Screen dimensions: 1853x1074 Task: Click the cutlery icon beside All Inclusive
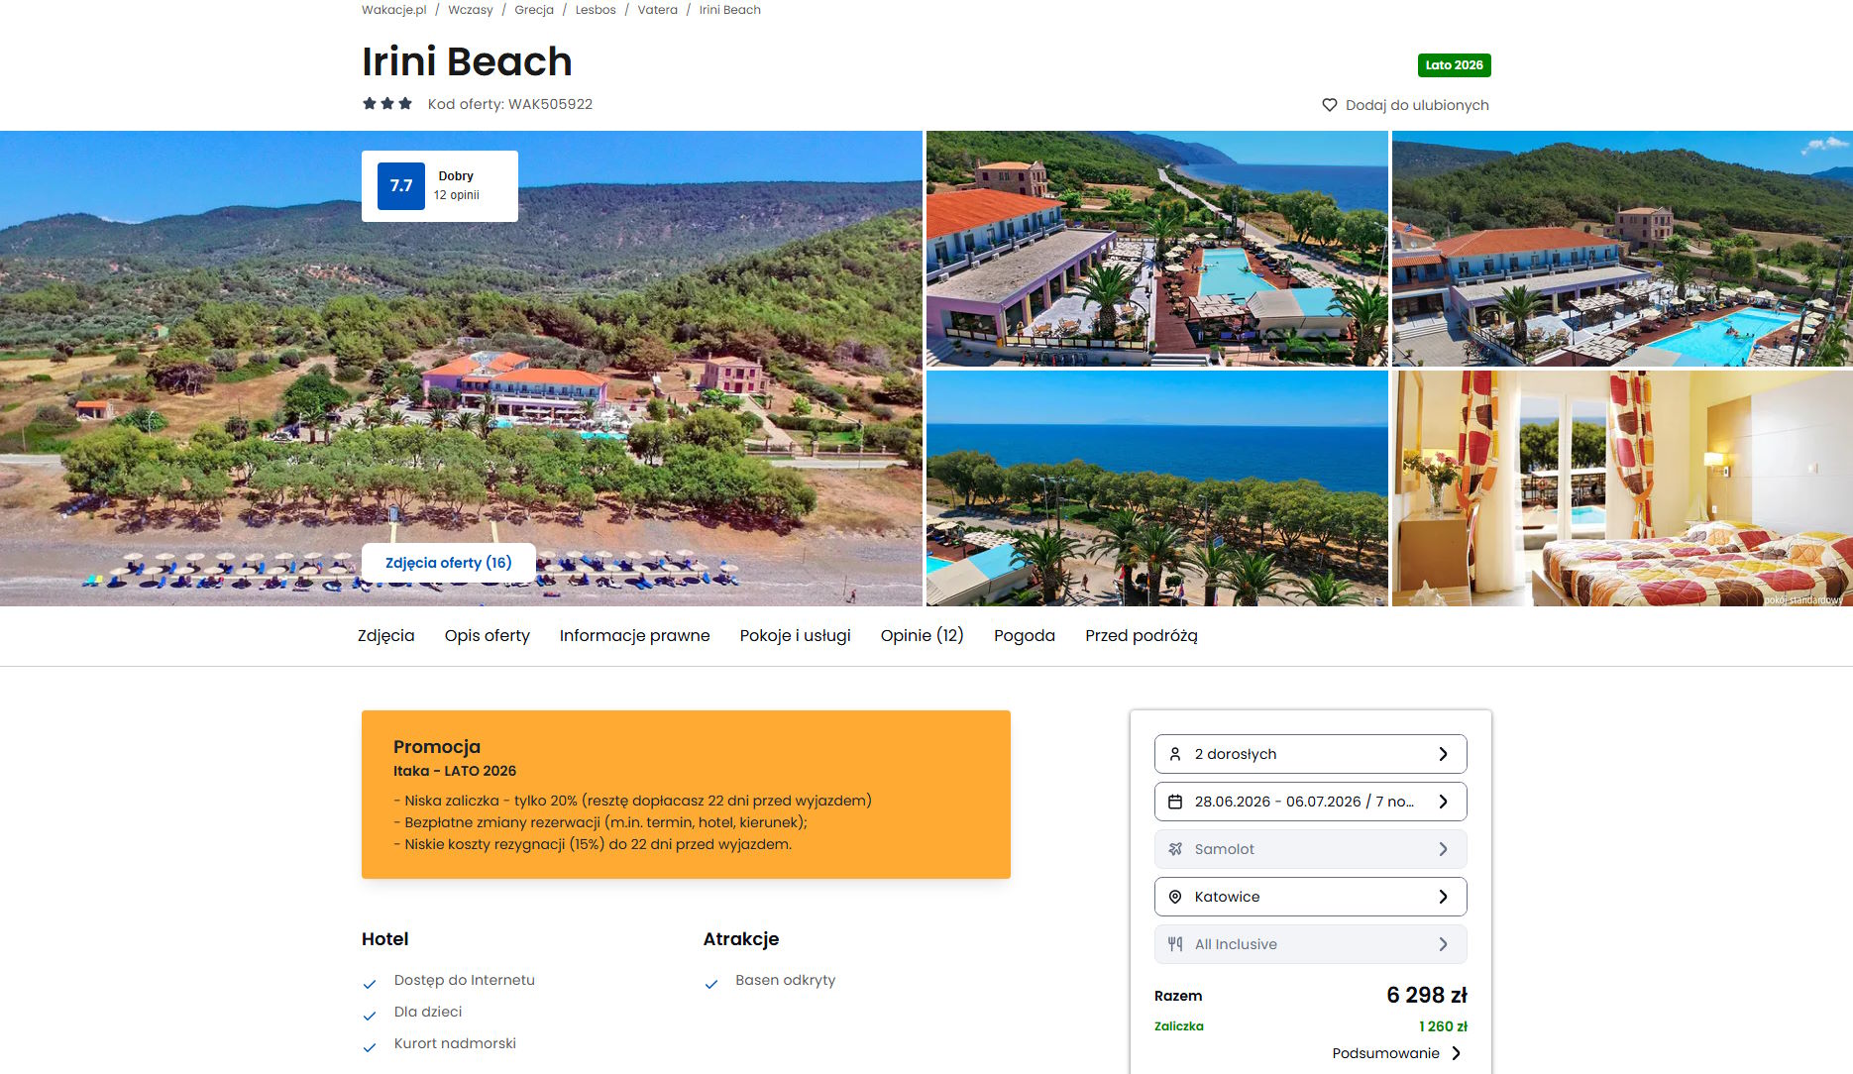1175,944
